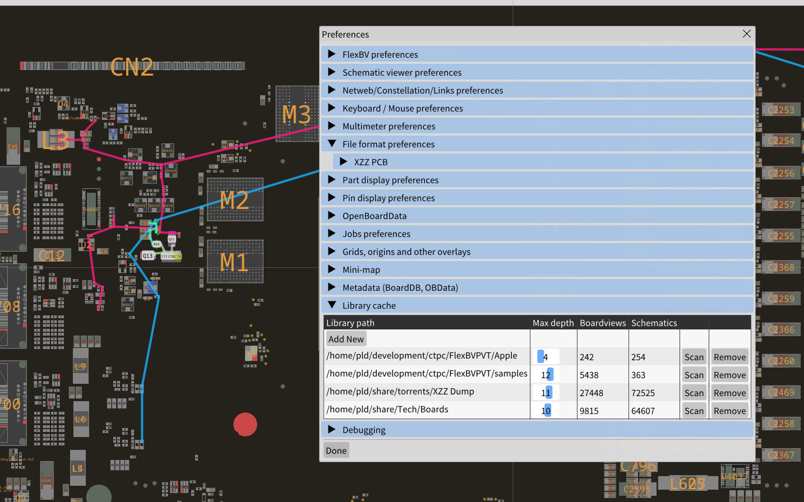Select the CN2 connector on the board

pyautogui.click(x=132, y=66)
